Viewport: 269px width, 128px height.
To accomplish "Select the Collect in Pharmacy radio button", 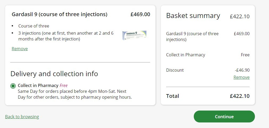I will tap(13, 86).
